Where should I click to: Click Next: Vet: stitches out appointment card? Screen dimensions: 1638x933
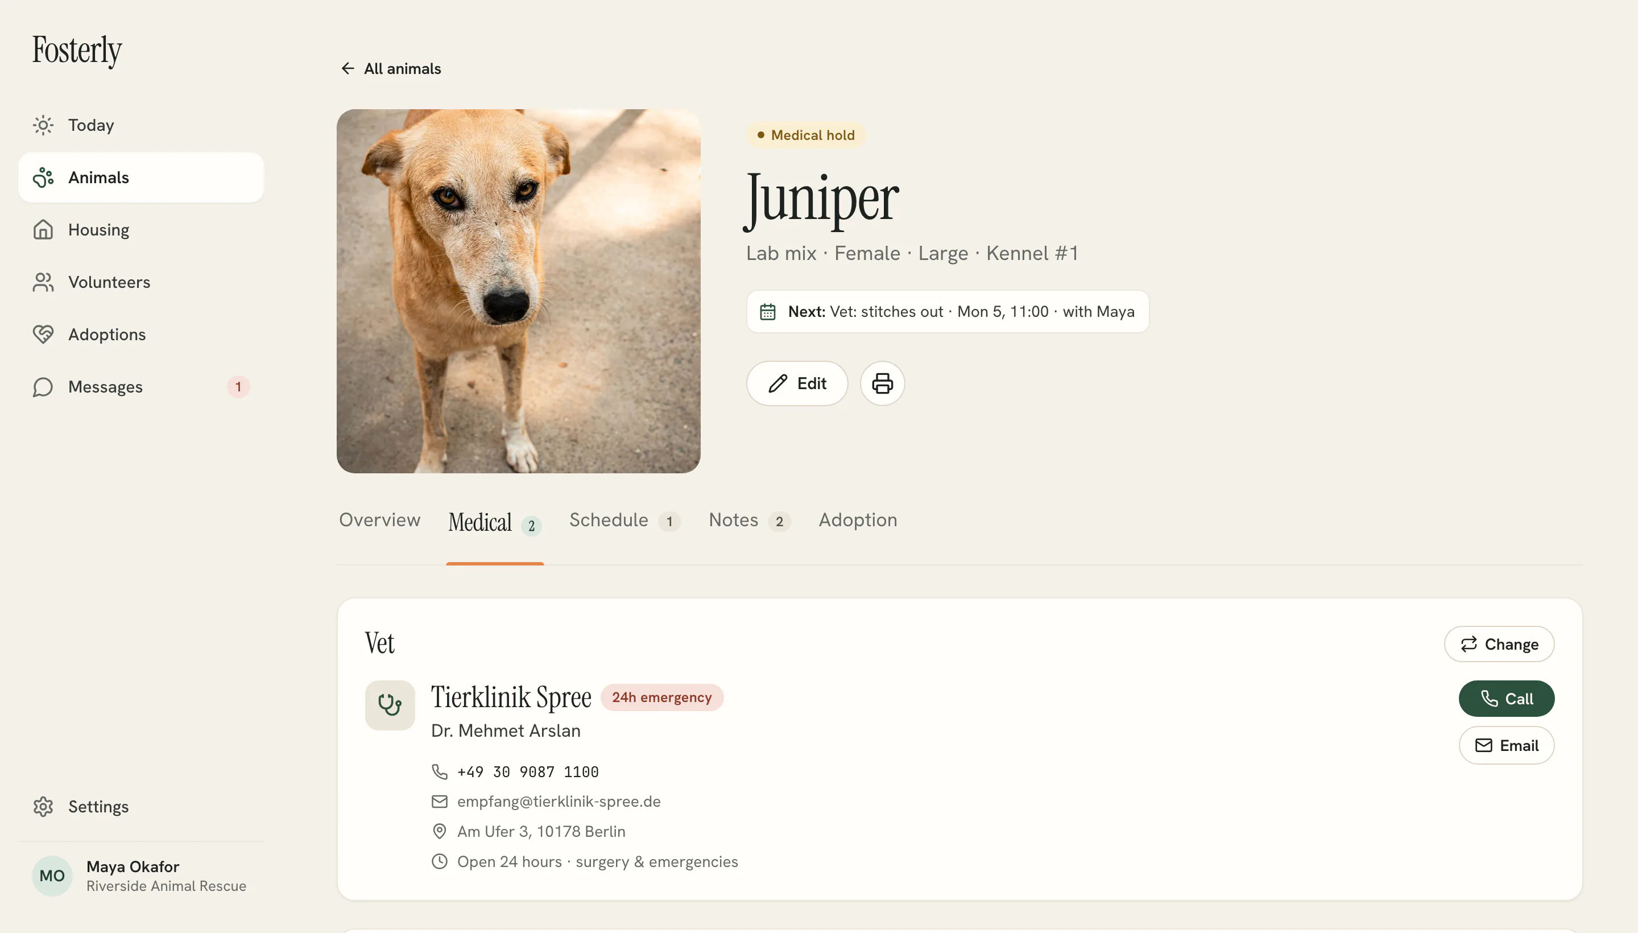pyautogui.click(x=948, y=312)
